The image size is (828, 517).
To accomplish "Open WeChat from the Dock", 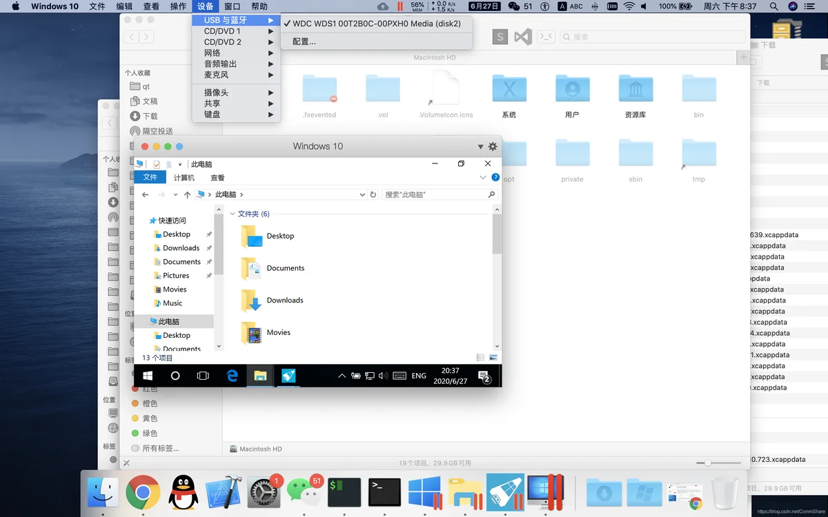I will pyautogui.click(x=304, y=492).
